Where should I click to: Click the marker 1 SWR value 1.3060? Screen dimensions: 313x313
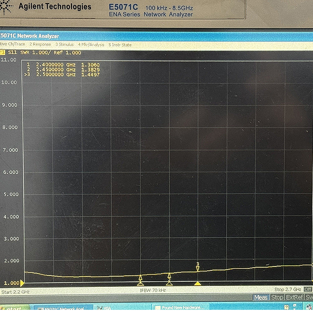point(90,65)
